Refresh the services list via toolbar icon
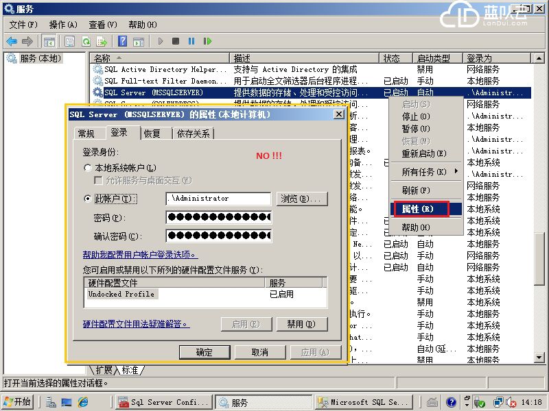 86,40
